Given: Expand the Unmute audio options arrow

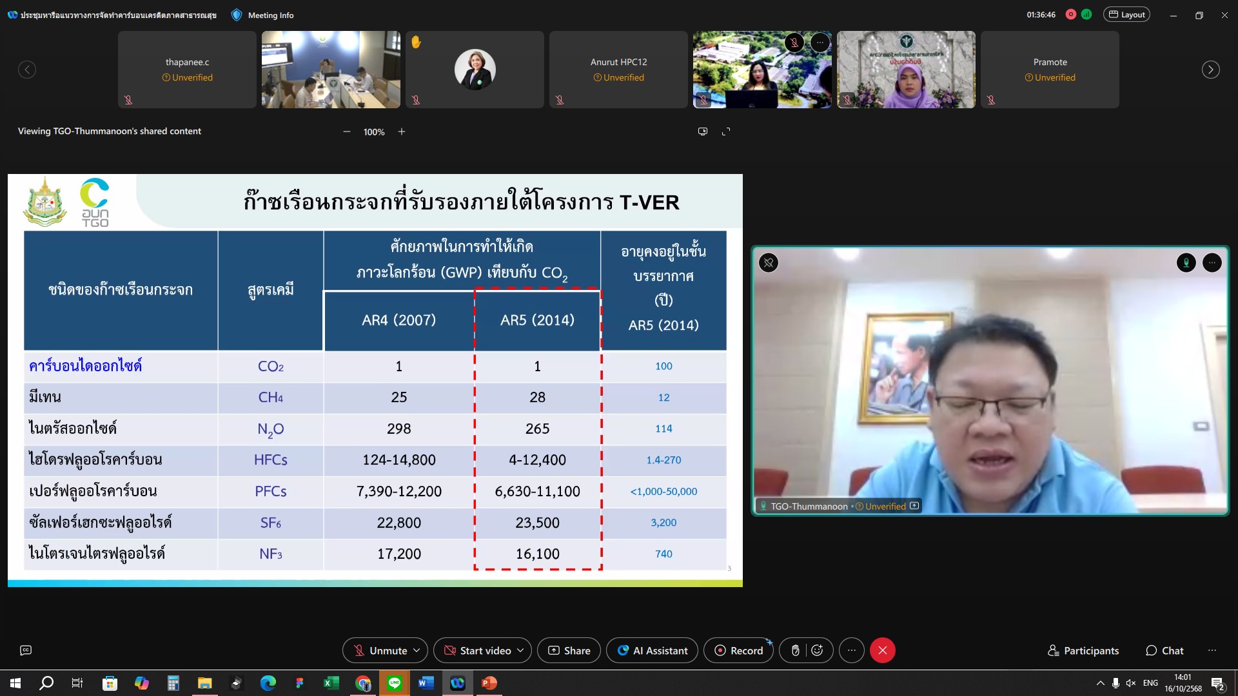Looking at the screenshot, I should 417,650.
